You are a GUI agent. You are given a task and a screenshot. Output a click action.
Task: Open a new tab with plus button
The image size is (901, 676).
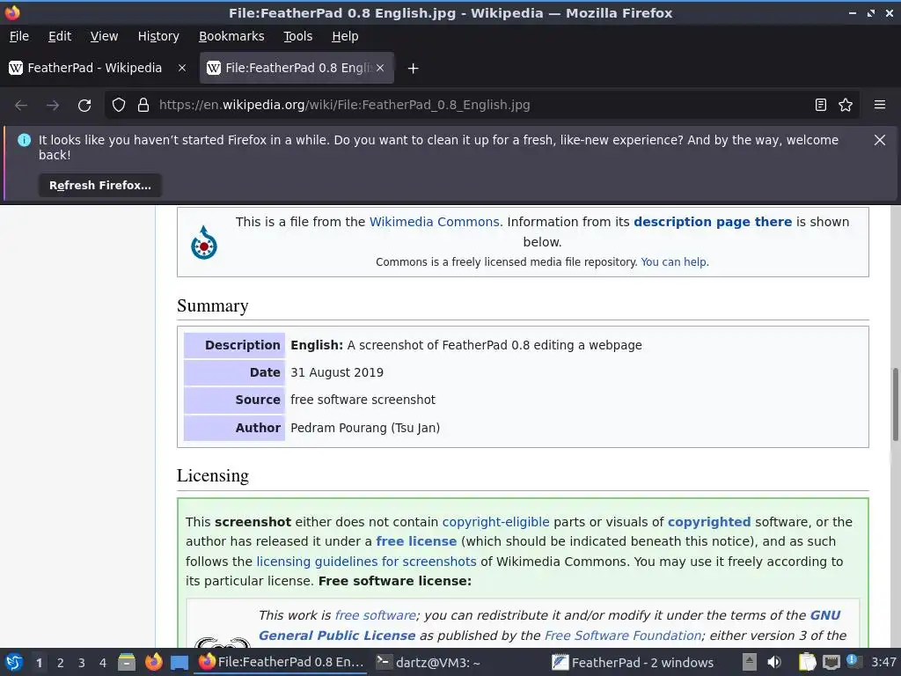pos(413,69)
